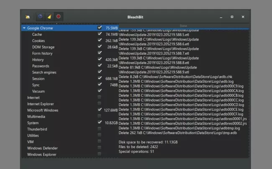Uncheck the Cookies checkbox
The width and height of the screenshot is (272, 169).
tap(100, 40)
